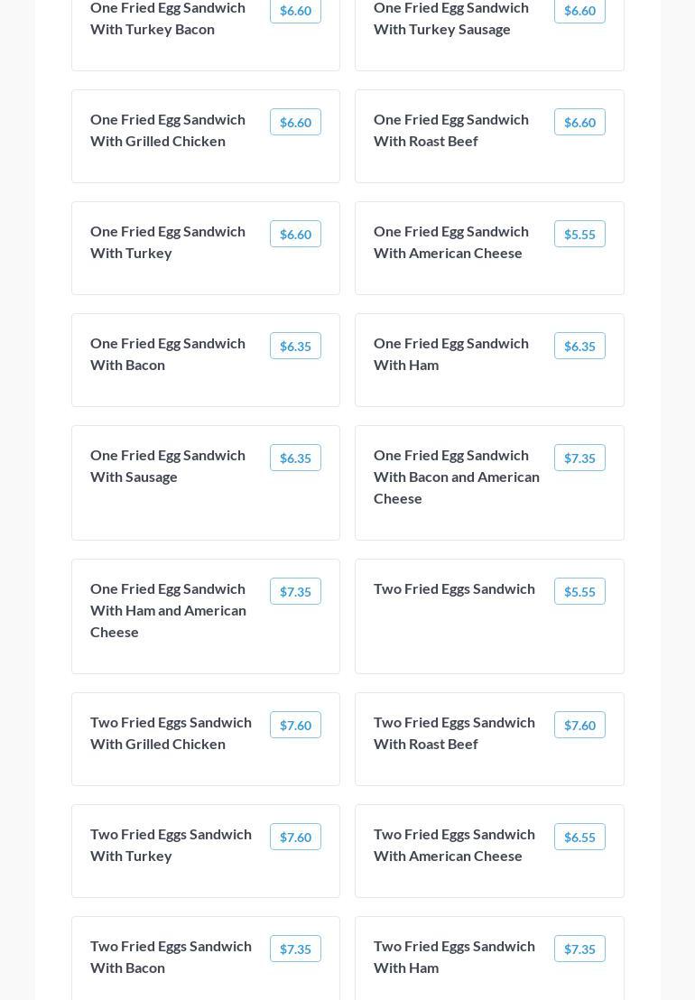The height and width of the screenshot is (1000, 695).
Task: Select the plain Two Fried Eggs Sandwich card
Action: [489, 632]
